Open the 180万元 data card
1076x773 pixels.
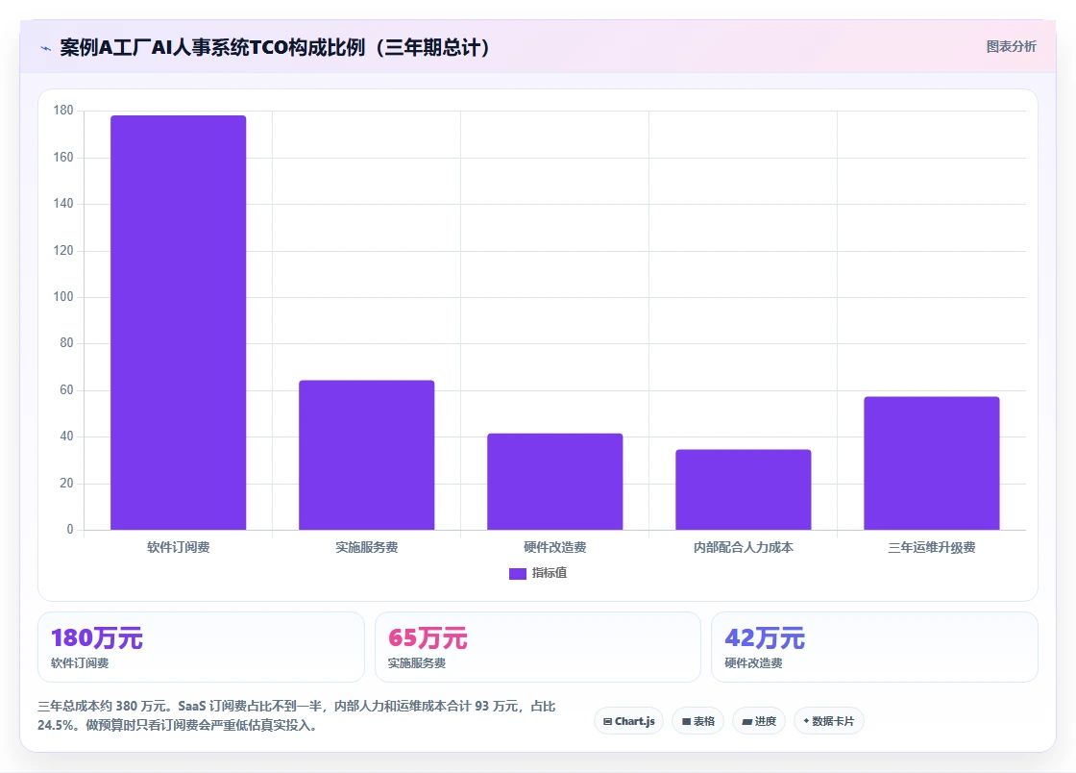201,647
